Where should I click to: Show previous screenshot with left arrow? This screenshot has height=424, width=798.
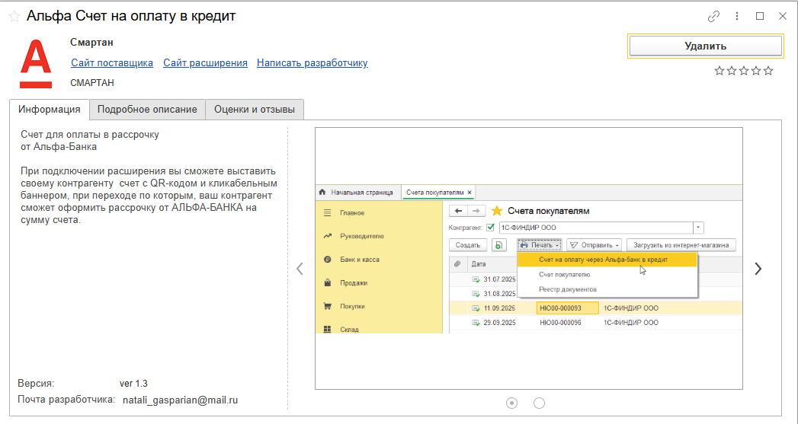(300, 269)
